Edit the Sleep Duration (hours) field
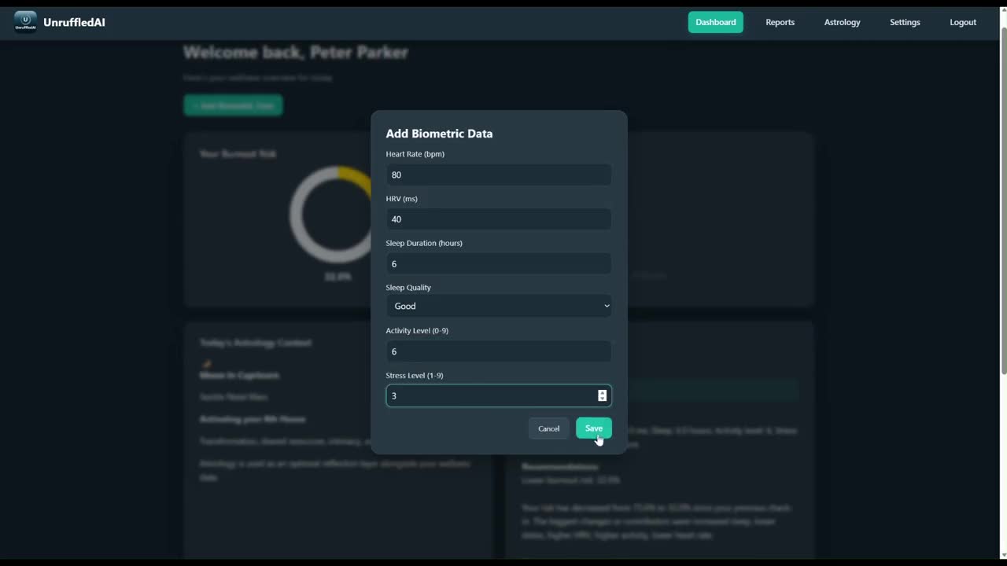The height and width of the screenshot is (566, 1007). (x=499, y=263)
